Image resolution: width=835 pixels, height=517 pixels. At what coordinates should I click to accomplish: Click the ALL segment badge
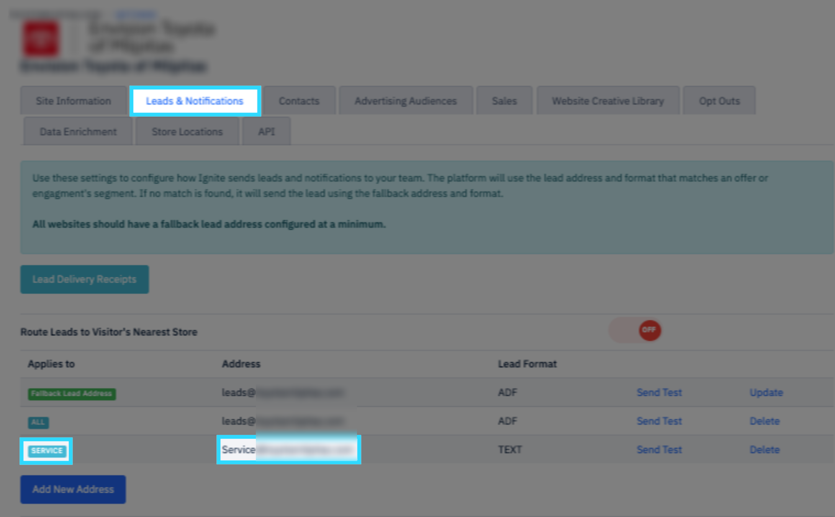pyautogui.click(x=38, y=422)
